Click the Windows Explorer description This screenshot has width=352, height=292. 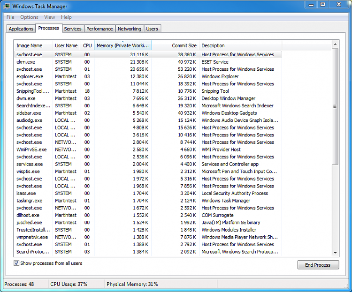click(x=220, y=76)
